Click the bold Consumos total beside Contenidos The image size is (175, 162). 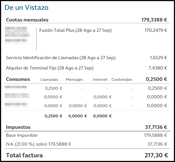(x=156, y=79)
